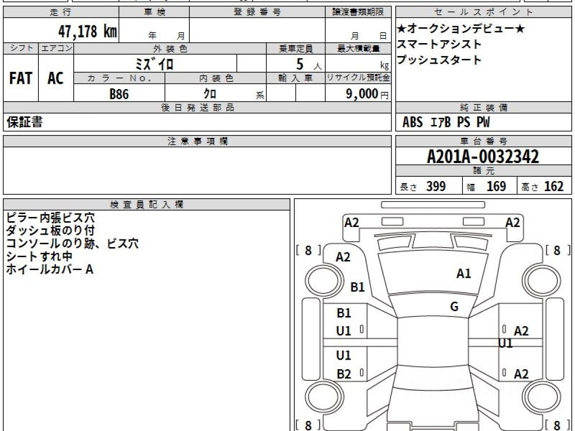Image resolution: width=575 pixels, height=431 pixels.
Task: Select the スマートアシスト line
Action: click(439, 44)
